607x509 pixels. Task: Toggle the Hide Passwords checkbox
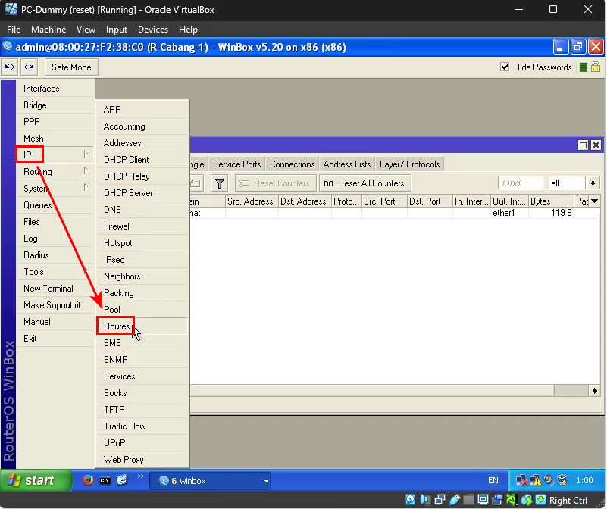tap(505, 67)
